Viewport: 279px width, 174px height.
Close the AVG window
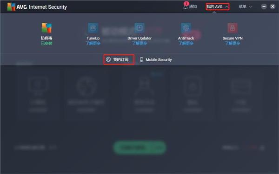click(272, 6)
